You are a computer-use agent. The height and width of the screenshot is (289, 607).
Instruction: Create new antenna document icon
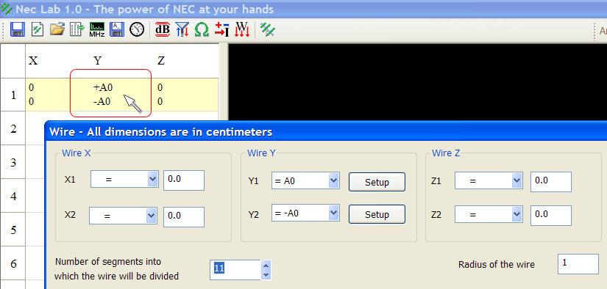(x=38, y=29)
